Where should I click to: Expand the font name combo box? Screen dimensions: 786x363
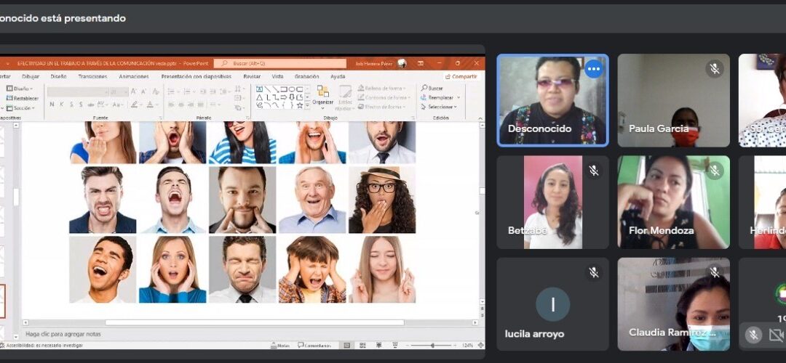pos(106,92)
